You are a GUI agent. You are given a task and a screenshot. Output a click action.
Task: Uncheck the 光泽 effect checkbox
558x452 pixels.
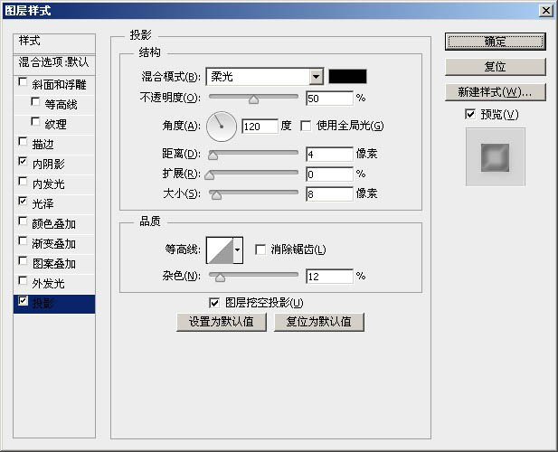23,202
